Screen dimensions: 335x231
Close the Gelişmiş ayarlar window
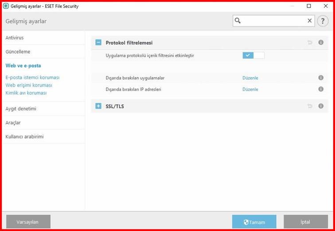tap(326, 6)
